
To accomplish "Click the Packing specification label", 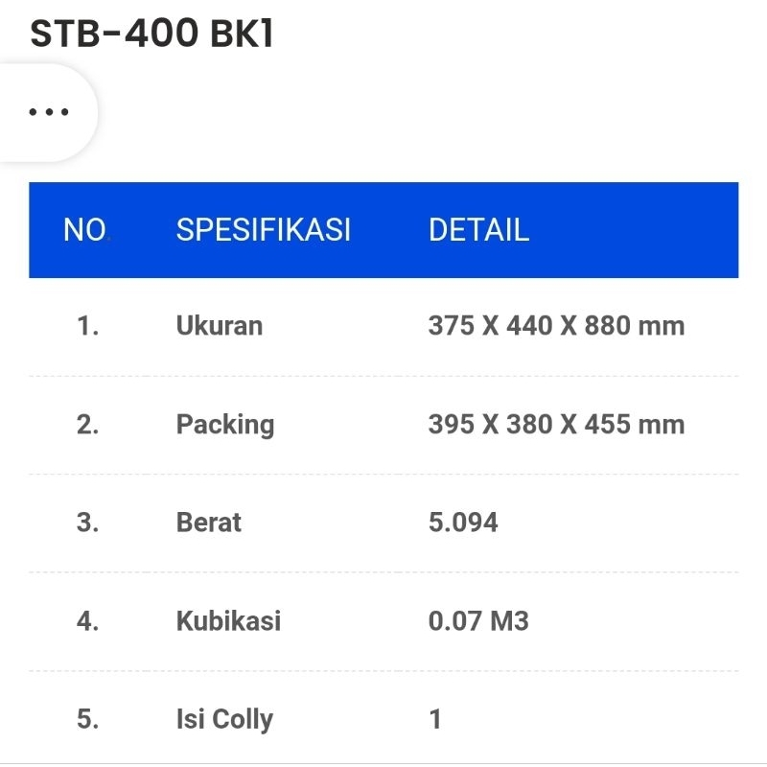I will click(x=224, y=425).
